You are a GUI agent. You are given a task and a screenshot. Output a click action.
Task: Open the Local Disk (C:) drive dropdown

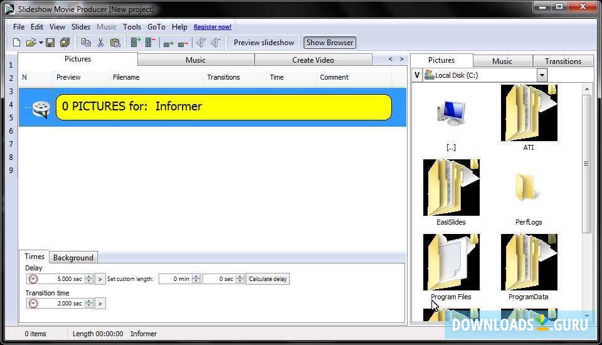[542, 75]
